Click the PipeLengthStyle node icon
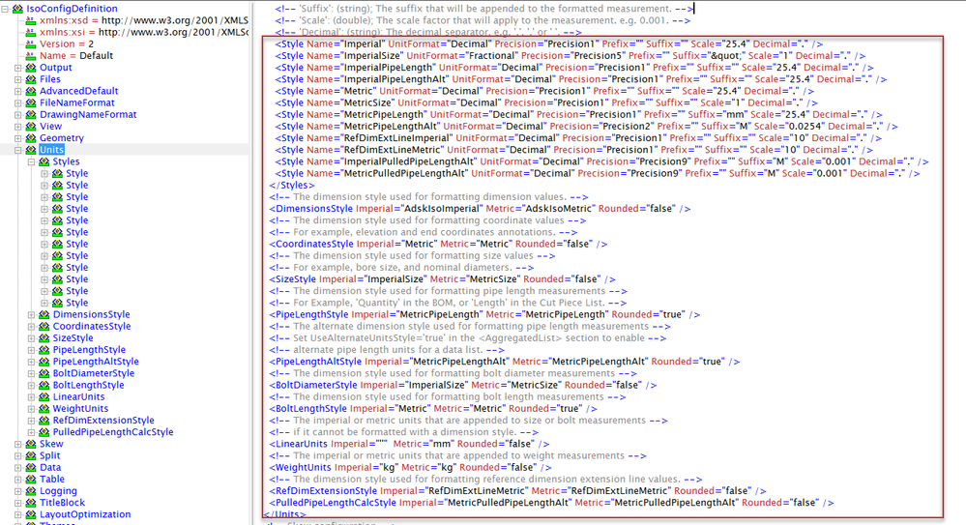Viewport: 966px width, 525px height. (x=44, y=349)
